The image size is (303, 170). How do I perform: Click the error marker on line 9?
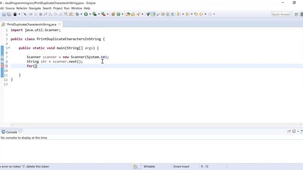pos(2,66)
